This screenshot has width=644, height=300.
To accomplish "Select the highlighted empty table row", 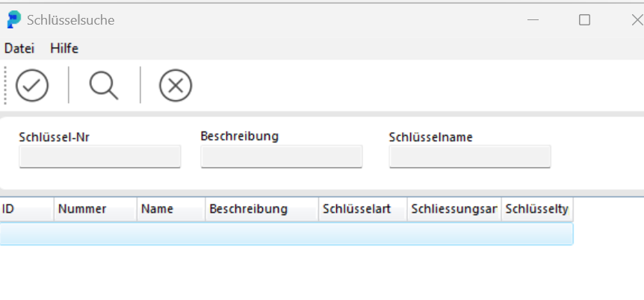I will [x=286, y=234].
